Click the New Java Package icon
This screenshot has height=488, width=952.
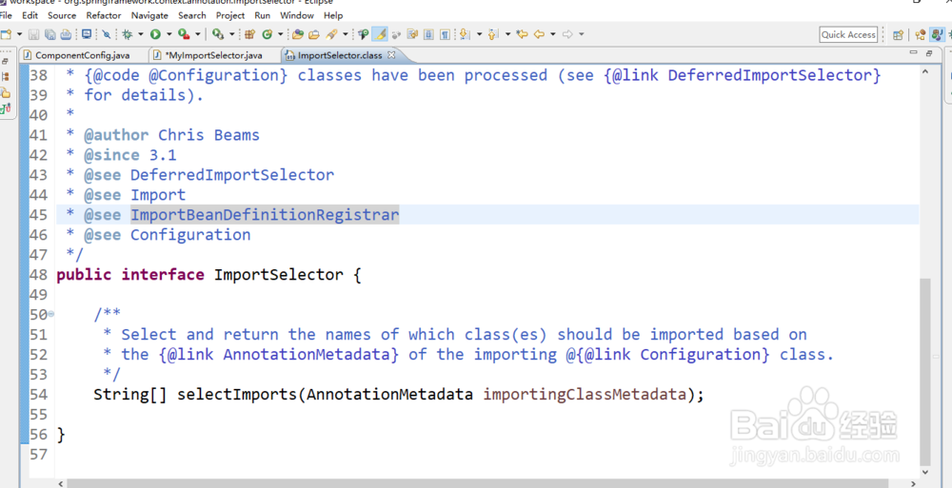click(x=248, y=34)
